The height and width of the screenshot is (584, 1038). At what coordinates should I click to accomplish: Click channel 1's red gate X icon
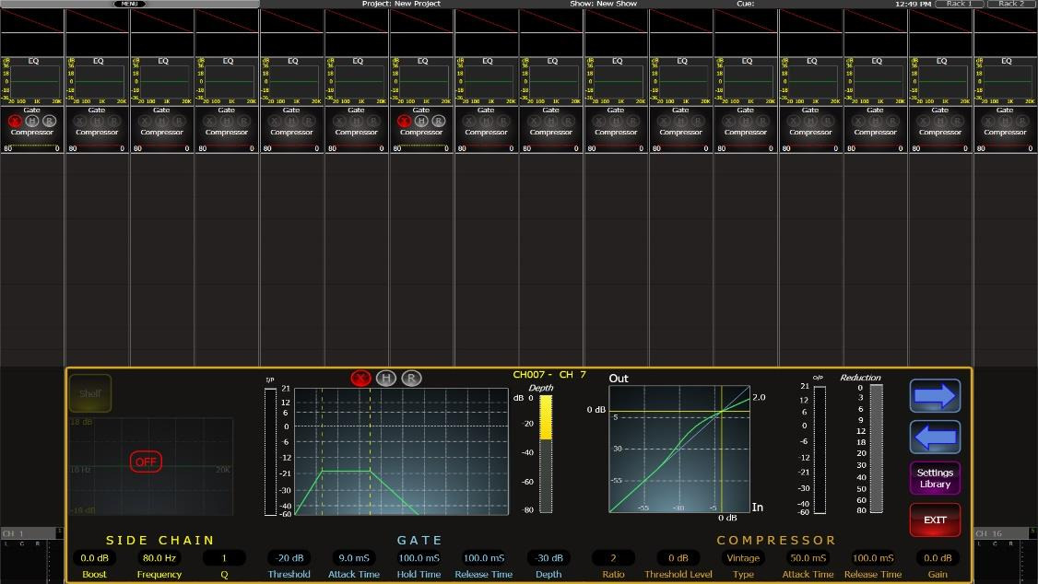coord(16,122)
